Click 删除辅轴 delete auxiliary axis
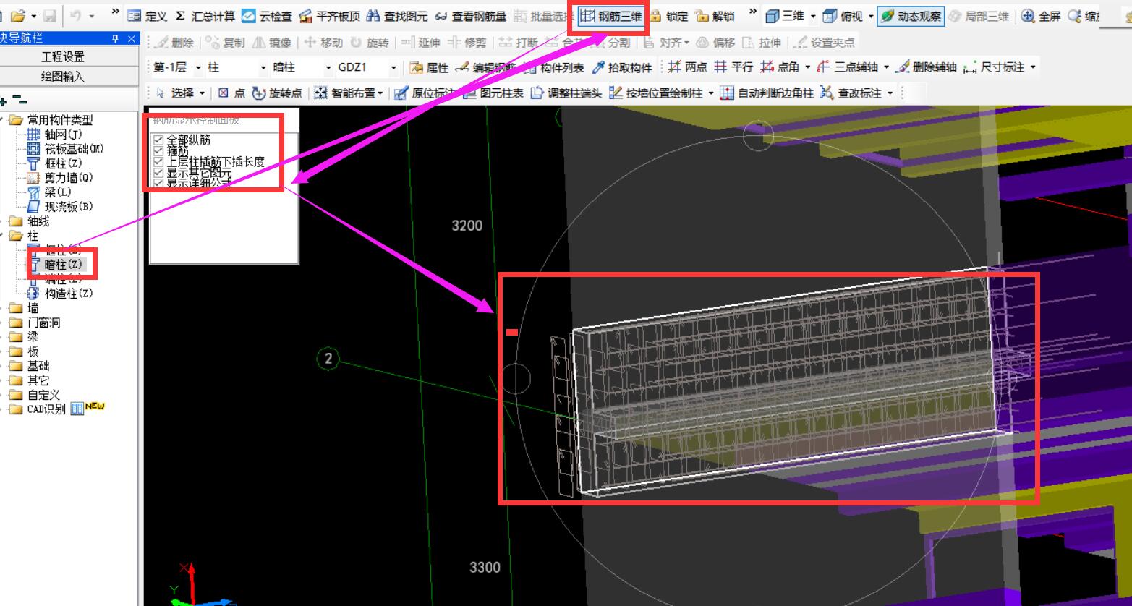 (925, 67)
